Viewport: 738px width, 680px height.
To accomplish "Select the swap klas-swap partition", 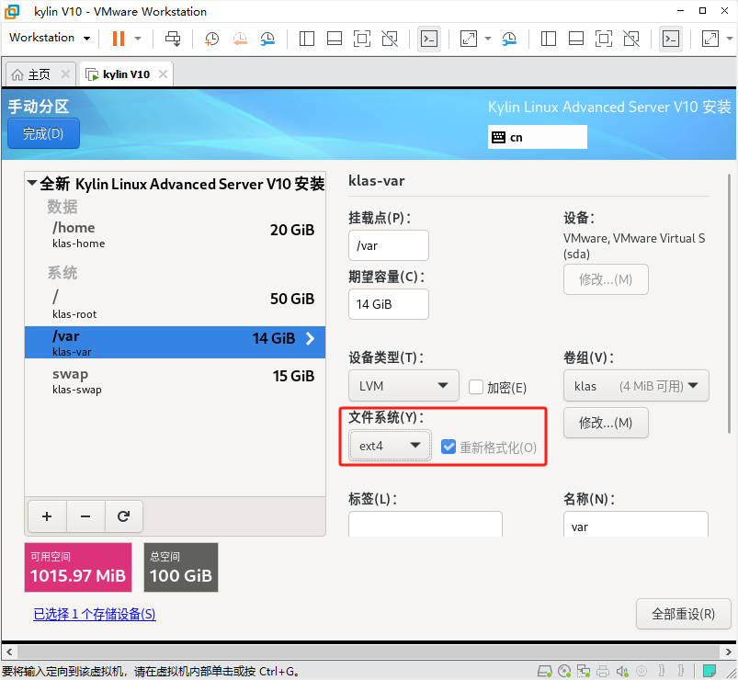I will tap(176, 381).
